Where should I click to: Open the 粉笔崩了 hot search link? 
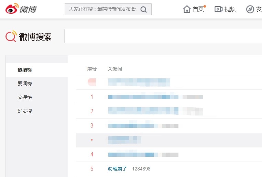pos(117,169)
